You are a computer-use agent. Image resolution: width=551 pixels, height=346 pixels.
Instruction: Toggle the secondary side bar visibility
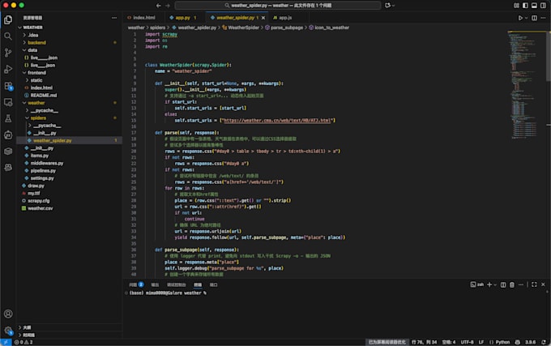pyautogui.click(x=543, y=6)
